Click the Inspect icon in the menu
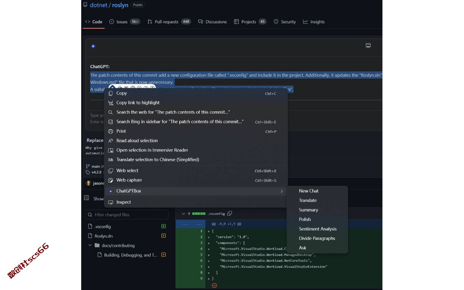464x290 pixels. [x=111, y=202]
